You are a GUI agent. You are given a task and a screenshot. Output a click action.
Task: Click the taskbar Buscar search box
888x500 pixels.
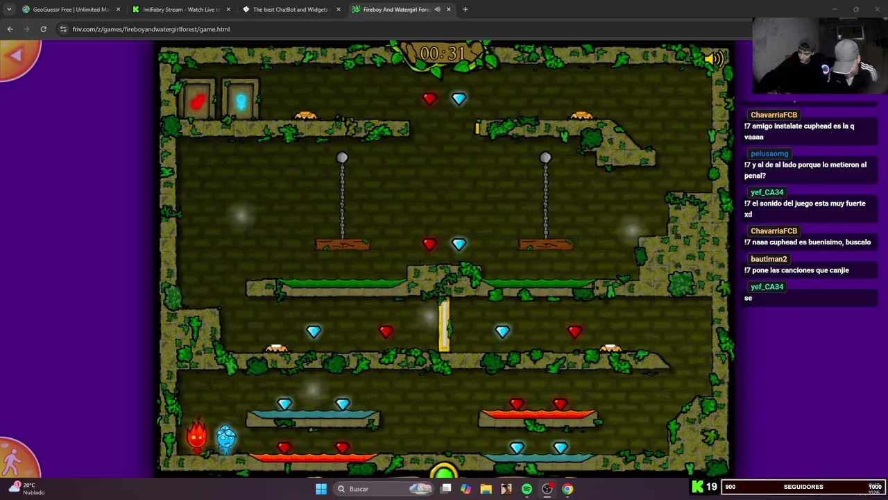(382, 489)
